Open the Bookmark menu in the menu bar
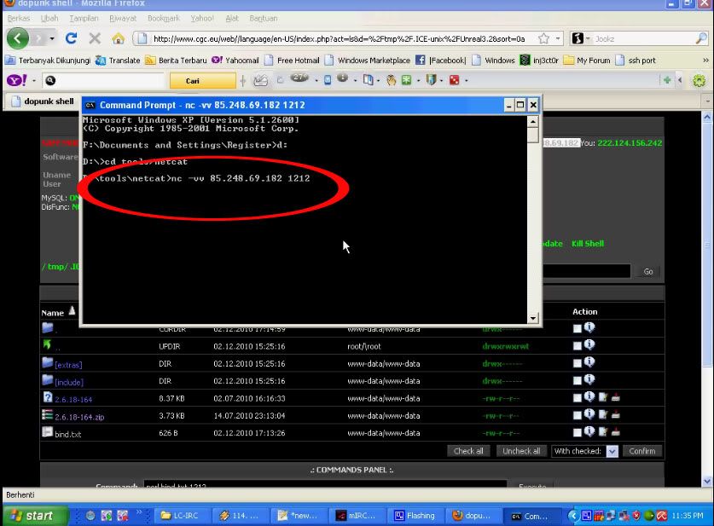This screenshot has height=526, width=714. (x=163, y=17)
